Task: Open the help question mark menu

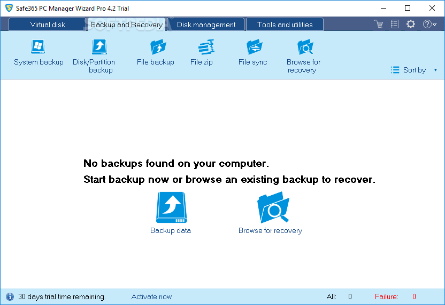Action: [x=429, y=24]
